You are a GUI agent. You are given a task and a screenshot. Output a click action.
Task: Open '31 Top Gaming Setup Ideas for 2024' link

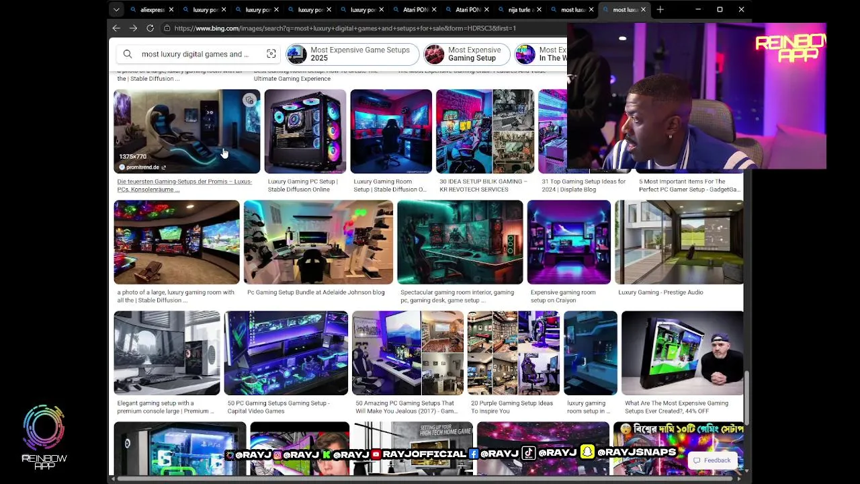pyautogui.click(x=583, y=185)
